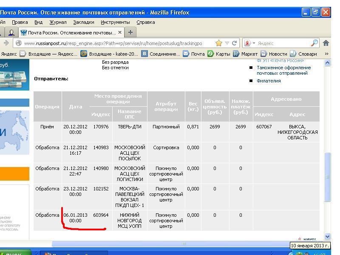Open the Соединение bookmark
Screen dimensions: 340x255
tap(161, 54)
